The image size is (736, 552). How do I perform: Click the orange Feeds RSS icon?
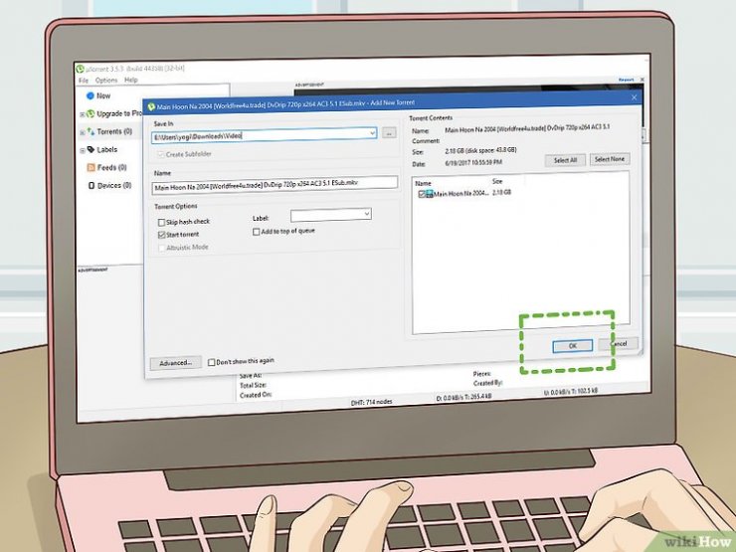coord(92,167)
